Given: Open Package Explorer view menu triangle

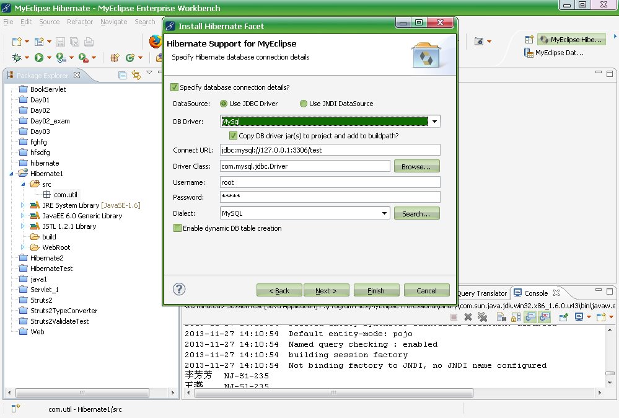Looking at the screenshot, I should click(x=149, y=73).
